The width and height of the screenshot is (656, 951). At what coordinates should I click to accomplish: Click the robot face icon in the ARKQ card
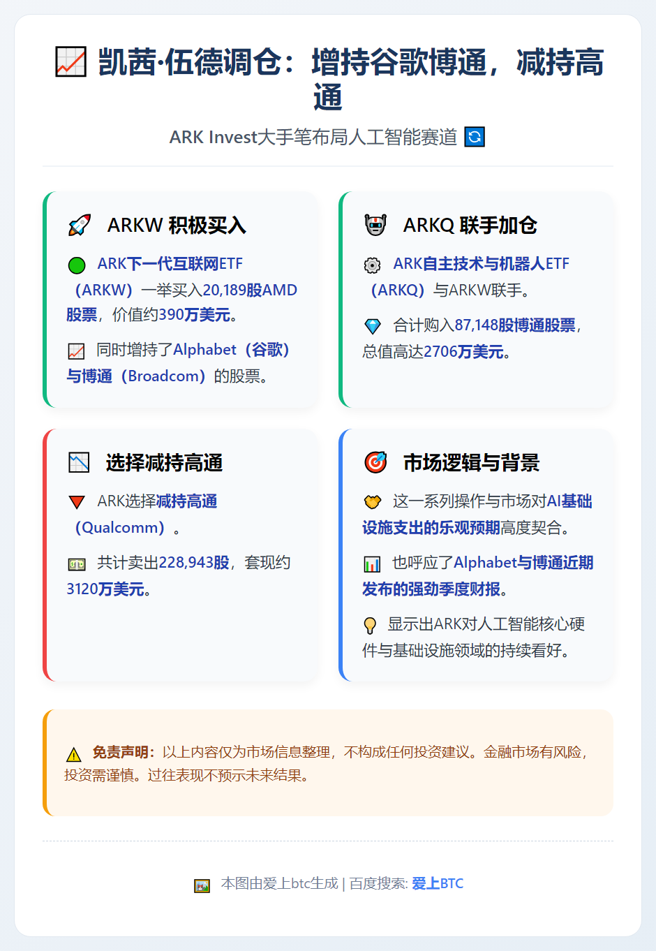pyautogui.click(x=375, y=226)
